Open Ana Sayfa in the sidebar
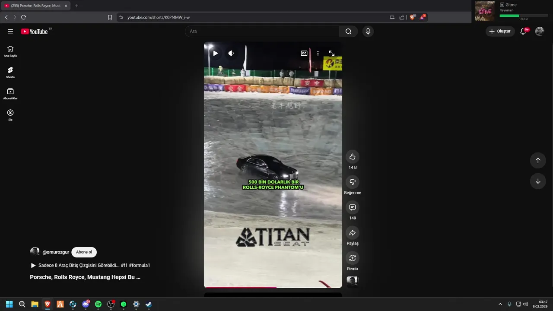Screen dimensions: 553x311 pos(10,51)
